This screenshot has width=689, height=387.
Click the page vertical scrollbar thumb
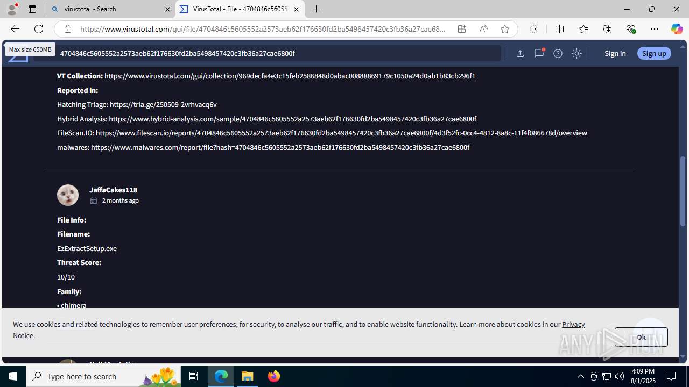click(683, 191)
